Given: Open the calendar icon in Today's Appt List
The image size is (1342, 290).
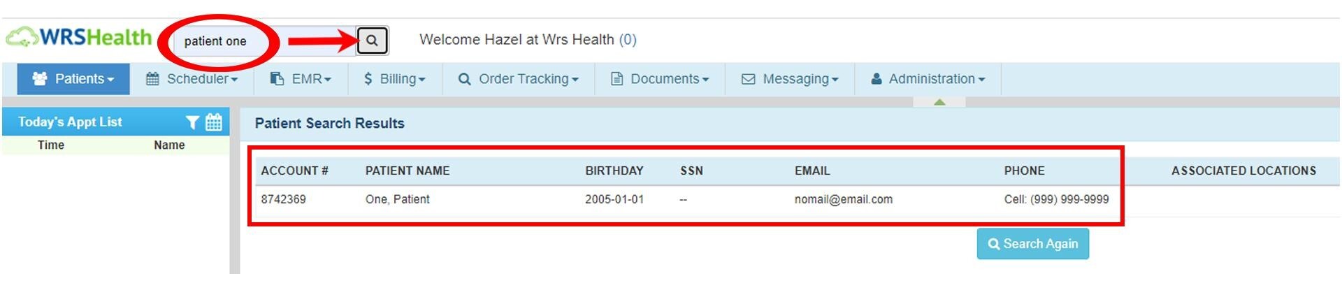Looking at the screenshot, I should (214, 122).
